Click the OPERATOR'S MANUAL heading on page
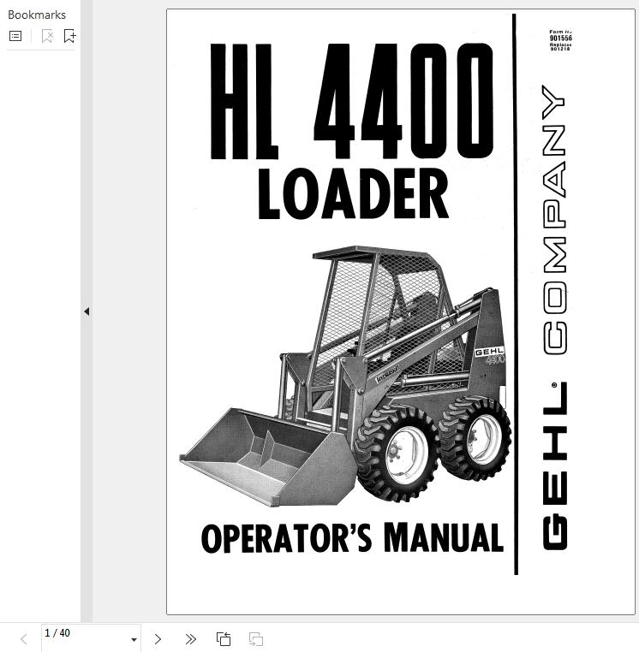Viewport: 639px width, 652px height. [x=352, y=538]
